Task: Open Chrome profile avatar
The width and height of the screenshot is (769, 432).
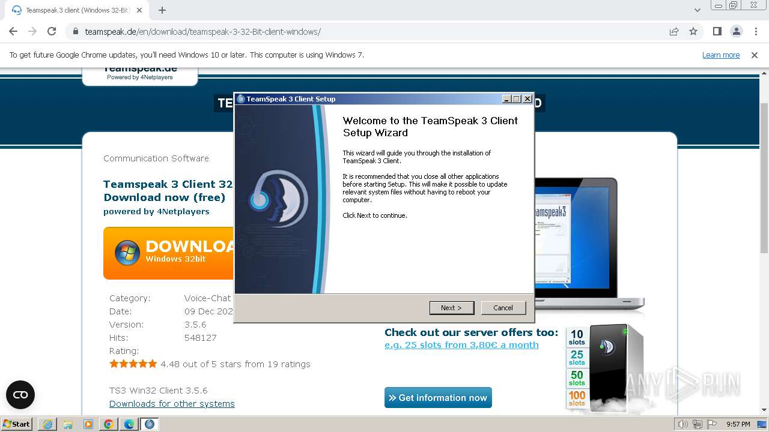Action: 736,31
